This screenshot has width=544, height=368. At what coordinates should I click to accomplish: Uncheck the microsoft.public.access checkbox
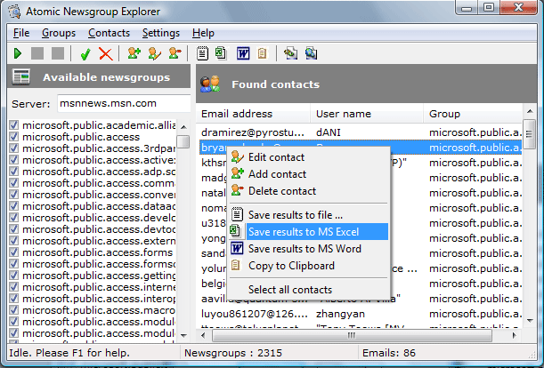(x=14, y=137)
